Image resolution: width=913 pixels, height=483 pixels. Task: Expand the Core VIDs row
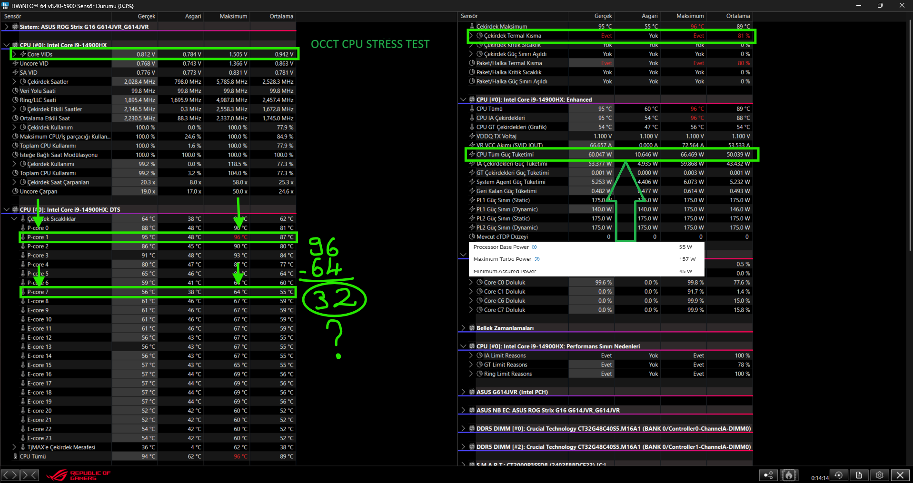coord(14,54)
